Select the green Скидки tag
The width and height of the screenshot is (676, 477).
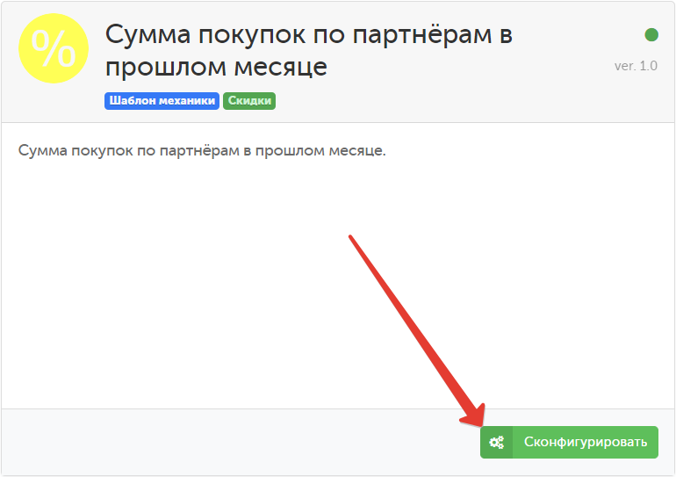pyautogui.click(x=249, y=101)
